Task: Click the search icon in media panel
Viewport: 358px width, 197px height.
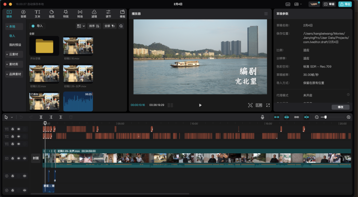Action: coord(121,26)
